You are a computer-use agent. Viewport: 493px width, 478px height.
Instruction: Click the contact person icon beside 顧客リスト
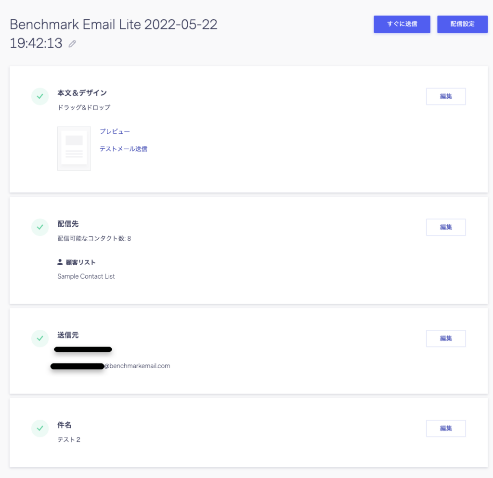[58, 261]
